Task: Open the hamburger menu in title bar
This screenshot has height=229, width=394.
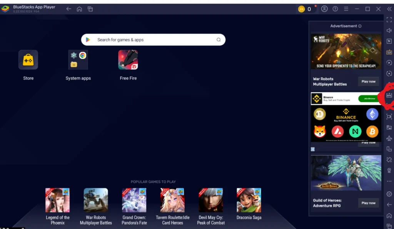Action: [x=346, y=9]
